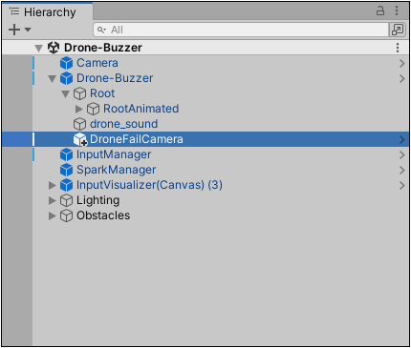This screenshot has height=348, width=411.
Task: Toggle the Hierarchy panel lock icon
Action: 380,10
